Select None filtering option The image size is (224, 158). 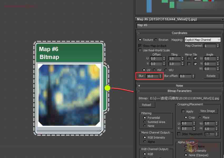[145, 126]
